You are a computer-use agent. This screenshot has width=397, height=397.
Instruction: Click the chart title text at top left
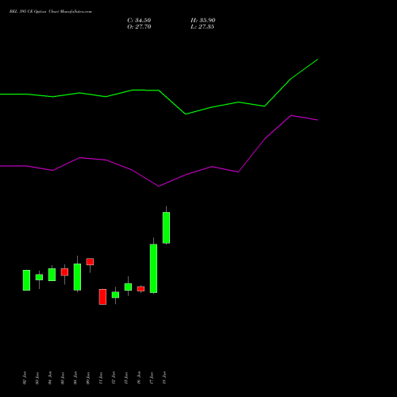pos(51,12)
